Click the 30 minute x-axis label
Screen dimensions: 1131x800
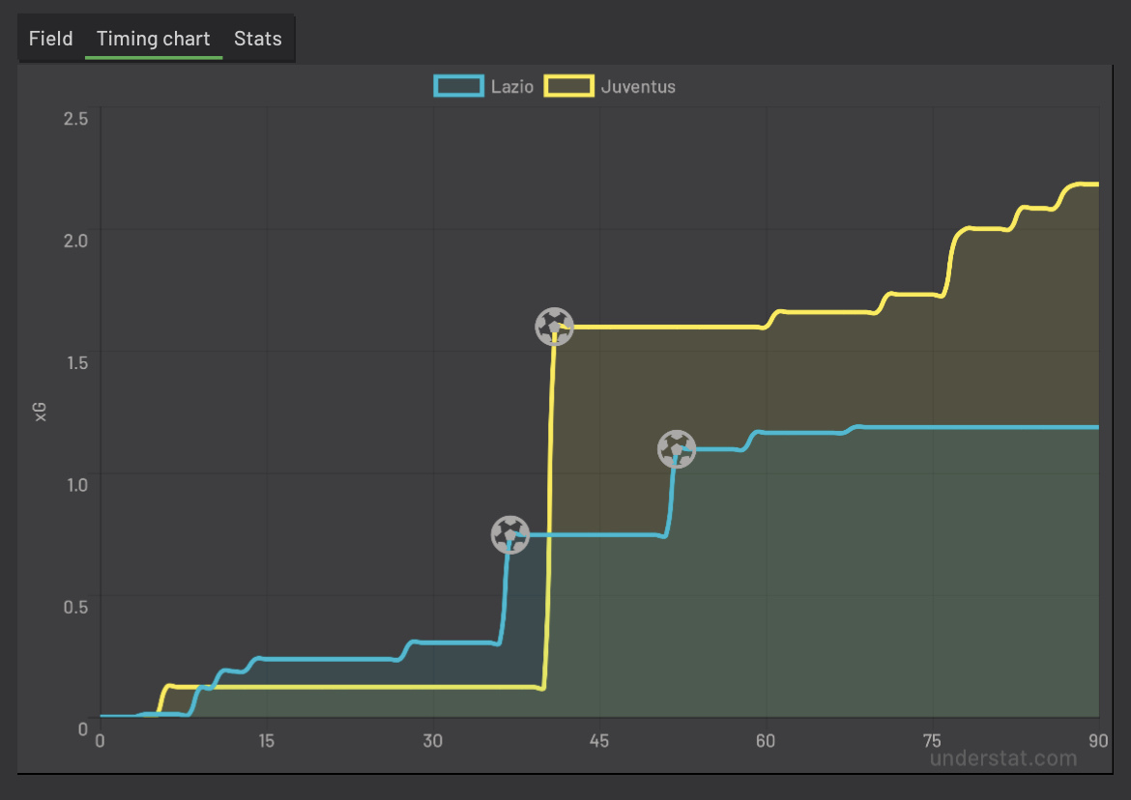pyautogui.click(x=432, y=741)
